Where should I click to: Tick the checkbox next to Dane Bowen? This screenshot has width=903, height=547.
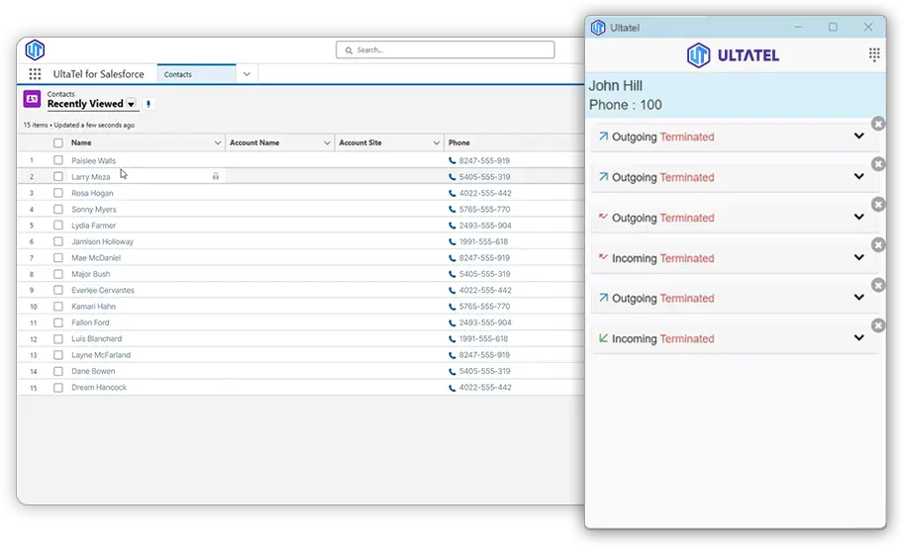point(58,371)
